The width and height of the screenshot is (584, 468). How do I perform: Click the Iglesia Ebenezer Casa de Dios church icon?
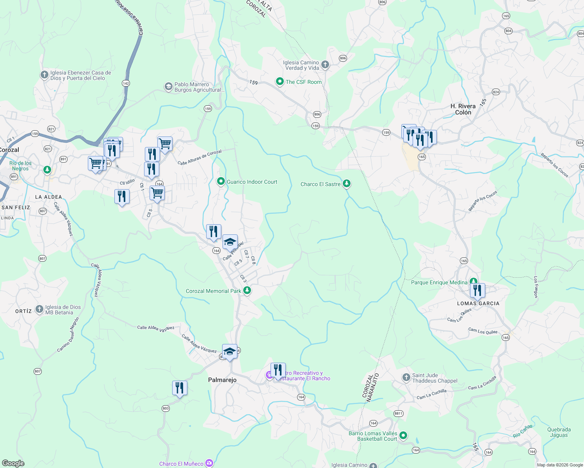pos(45,74)
